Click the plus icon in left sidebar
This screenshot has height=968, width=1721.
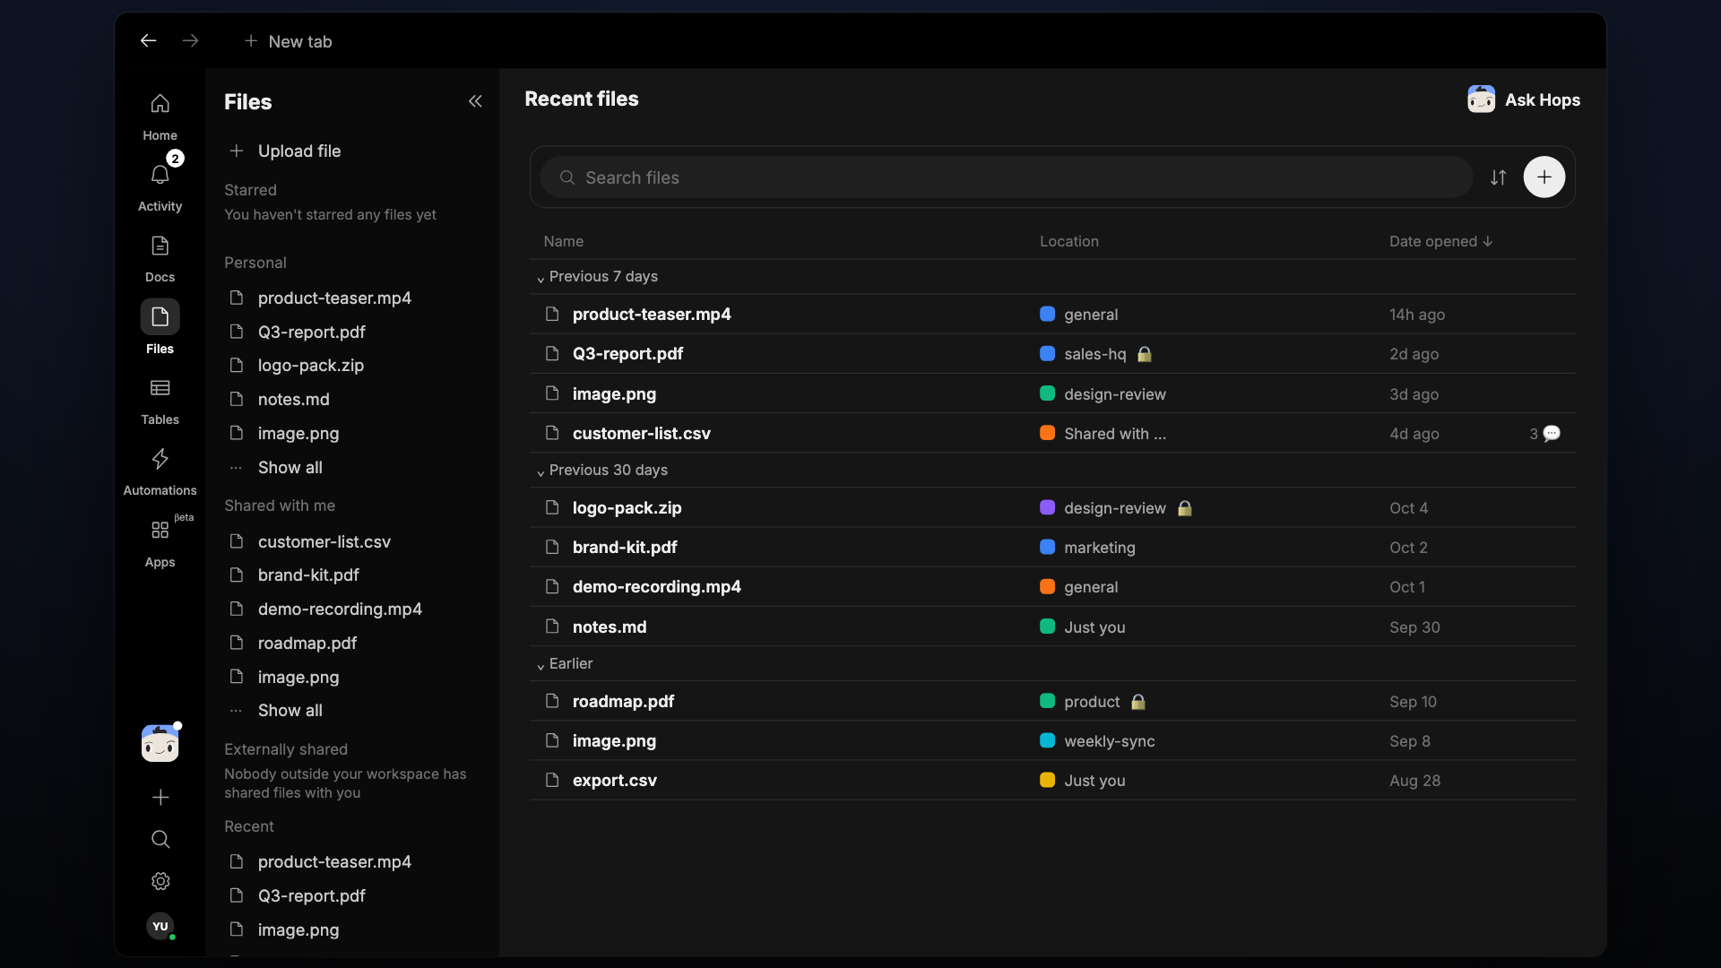point(160,797)
